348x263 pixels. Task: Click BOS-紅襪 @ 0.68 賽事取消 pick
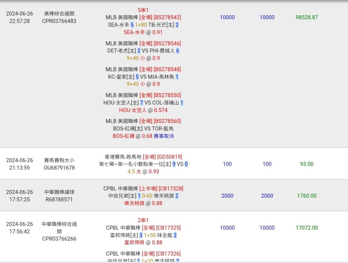tap(143, 136)
